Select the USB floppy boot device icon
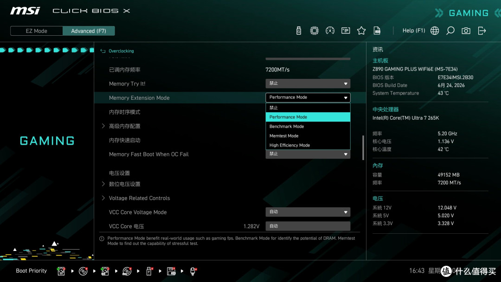Viewport: 501px width, 282px height. pyautogui.click(x=171, y=271)
